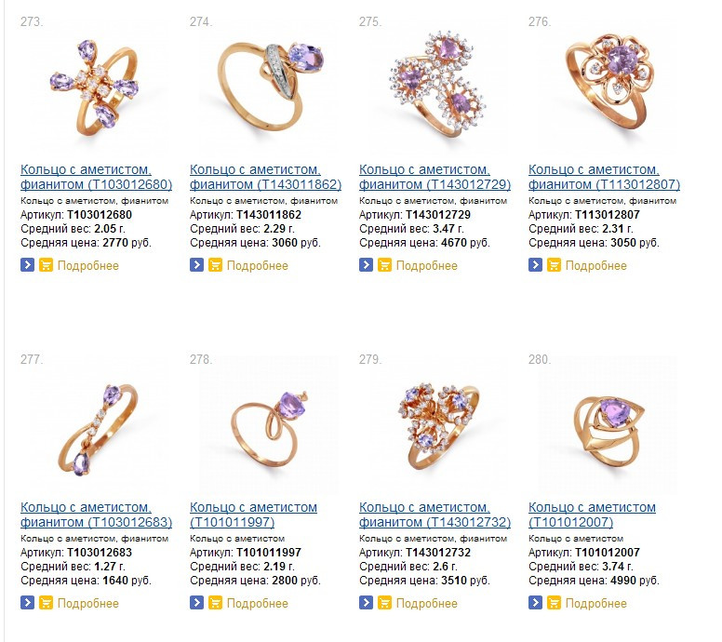Open ring title link T101012007
The height and width of the screenshot is (642, 722).
coord(592,515)
